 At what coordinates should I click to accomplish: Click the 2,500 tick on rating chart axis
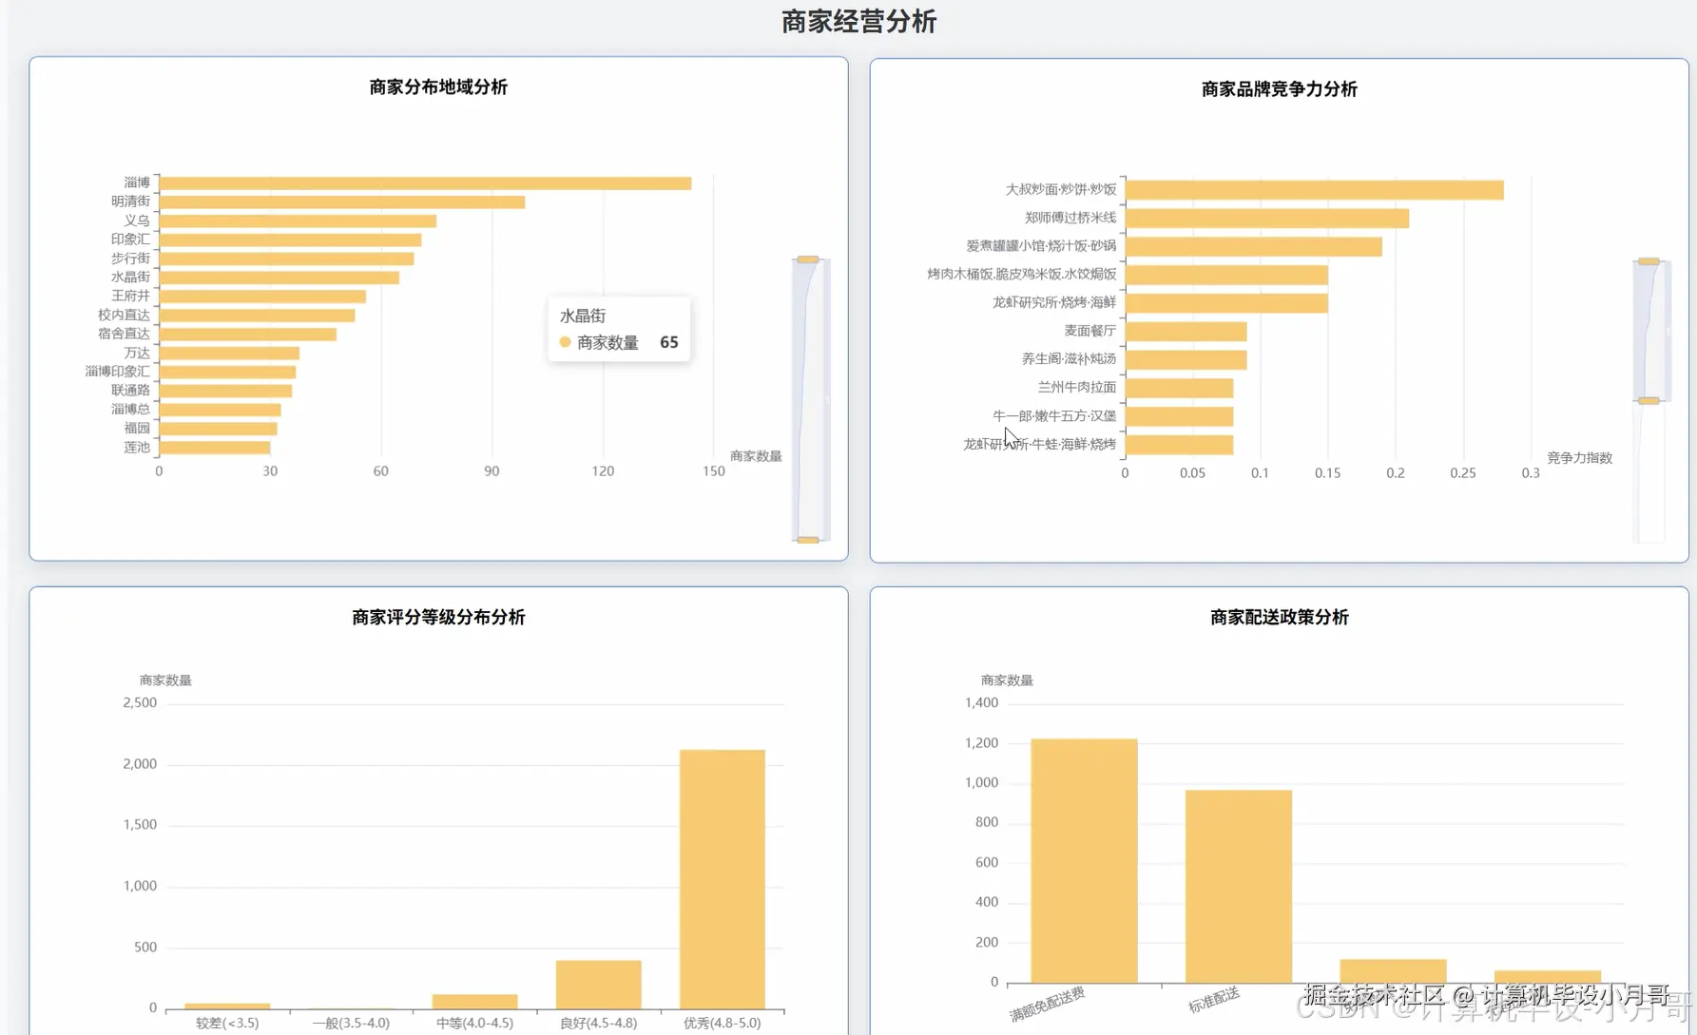click(x=140, y=703)
